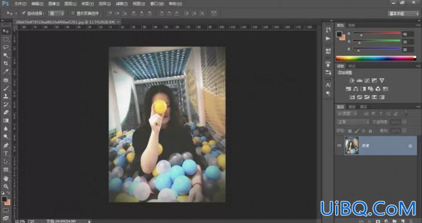Open the Layers panel flyout menu

418,106
